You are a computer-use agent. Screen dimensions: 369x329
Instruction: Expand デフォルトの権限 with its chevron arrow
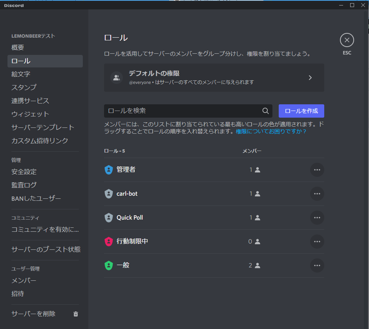click(x=310, y=77)
